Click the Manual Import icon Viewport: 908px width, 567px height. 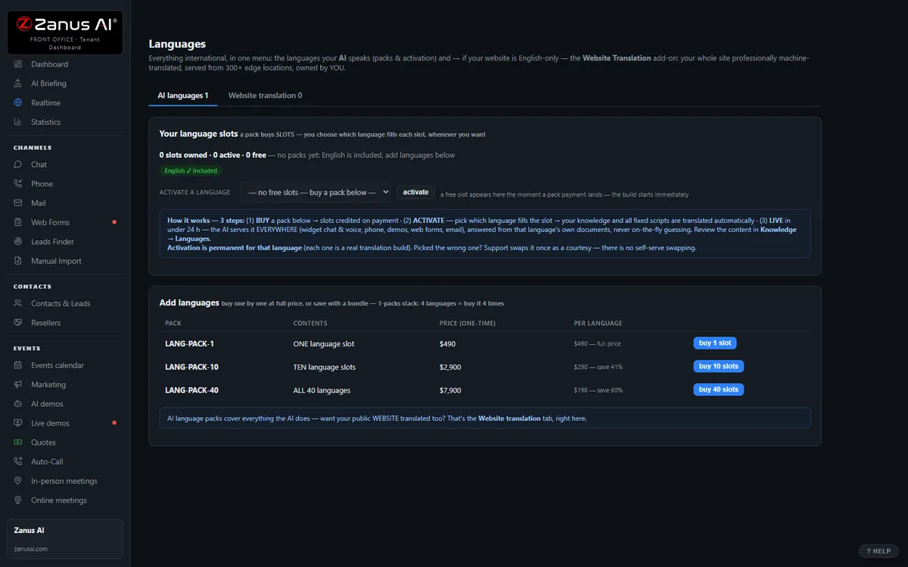pos(18,261)
